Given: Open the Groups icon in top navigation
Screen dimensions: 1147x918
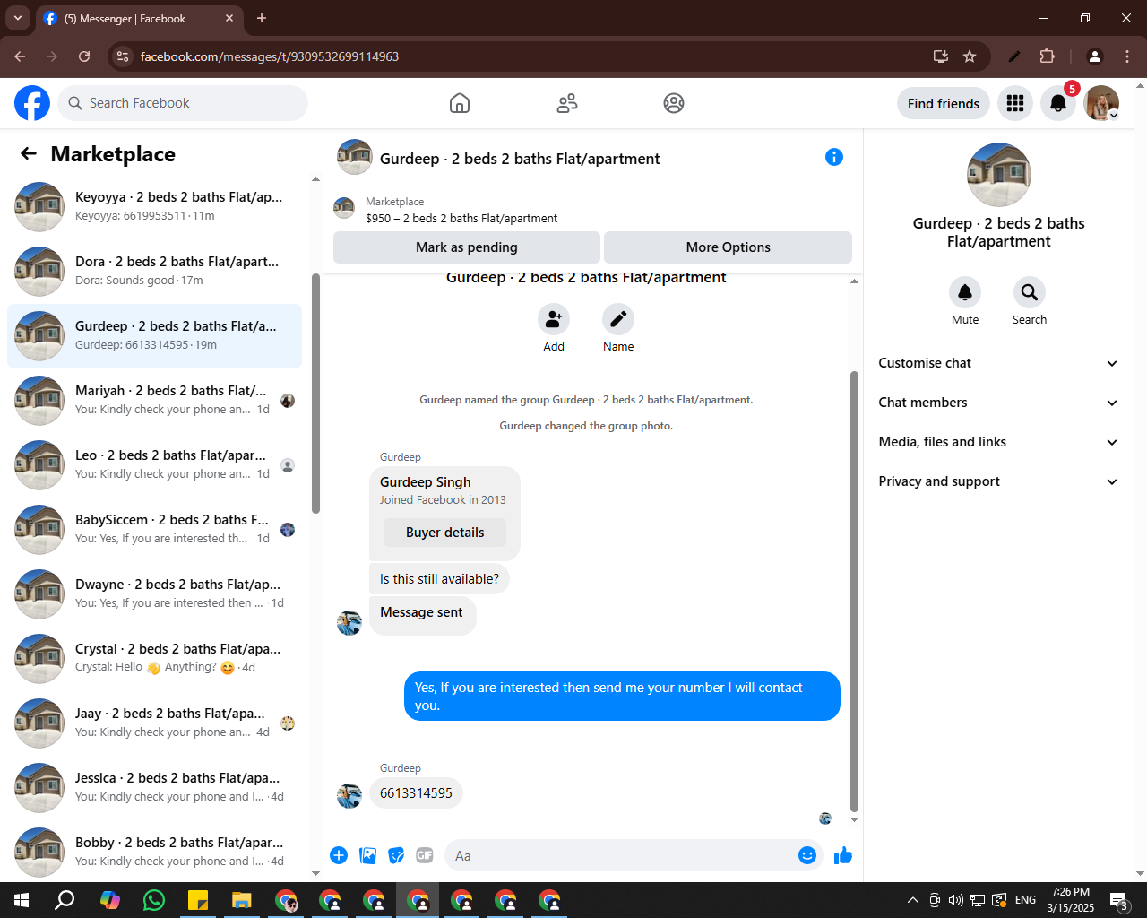Looking at the screenshot, I should pyautogui.click(x=674, y=103).
